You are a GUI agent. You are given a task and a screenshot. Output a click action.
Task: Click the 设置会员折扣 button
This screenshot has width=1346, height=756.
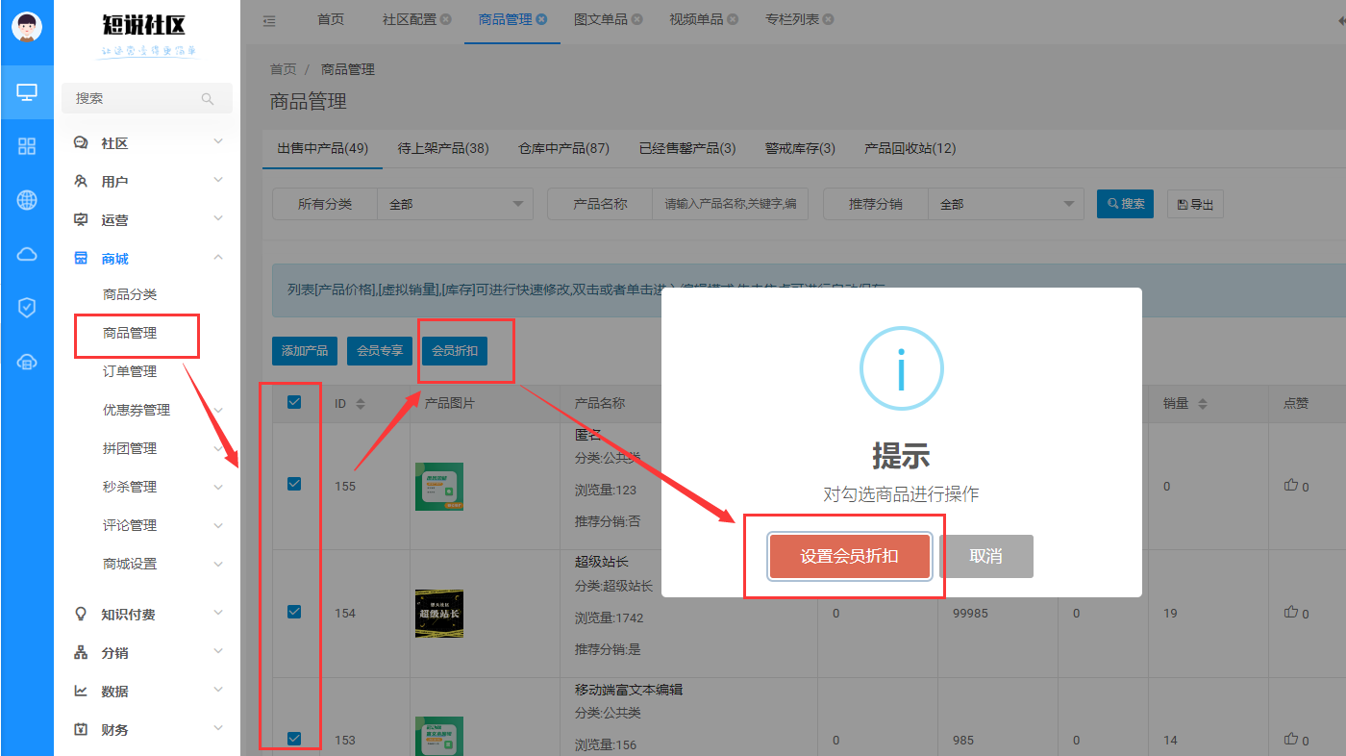click(850, 556)
